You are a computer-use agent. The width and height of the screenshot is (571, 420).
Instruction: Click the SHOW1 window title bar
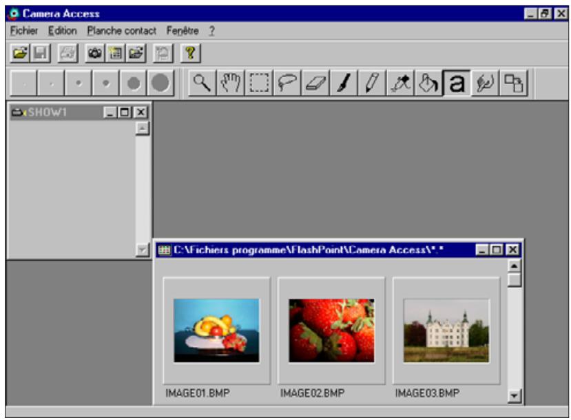coord(79,112)
